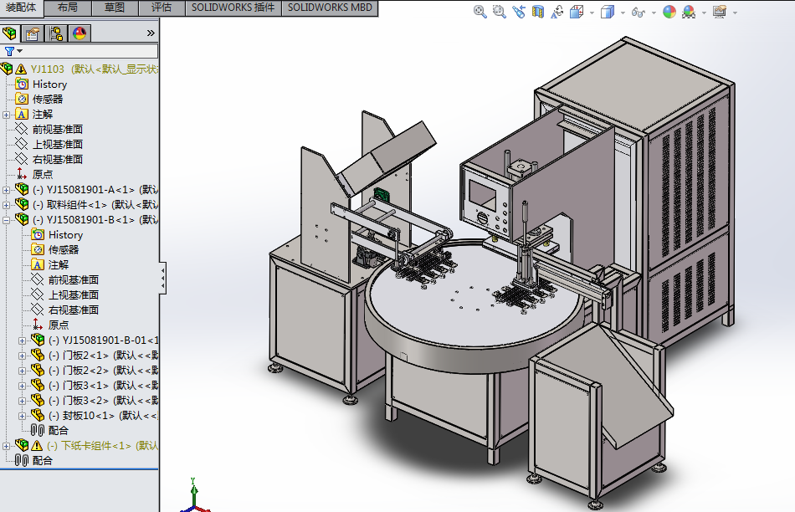Open the PropertyManager panel tab

(x=33, y=33)
